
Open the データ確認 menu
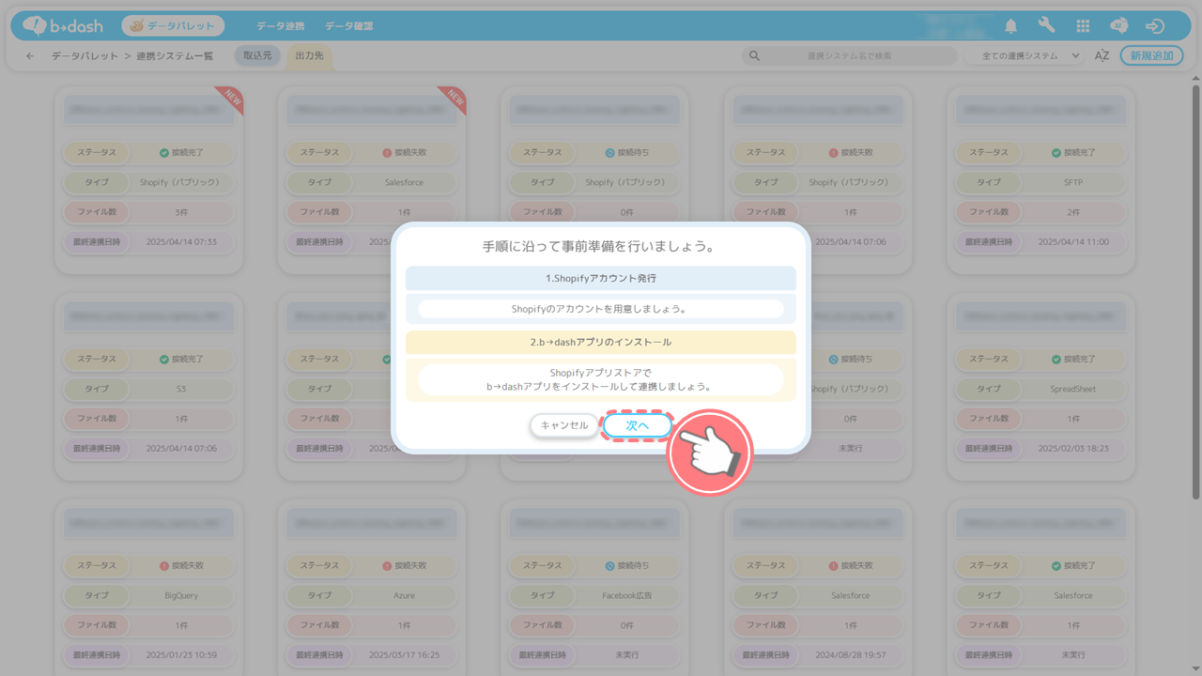click(x=349, y=26)
